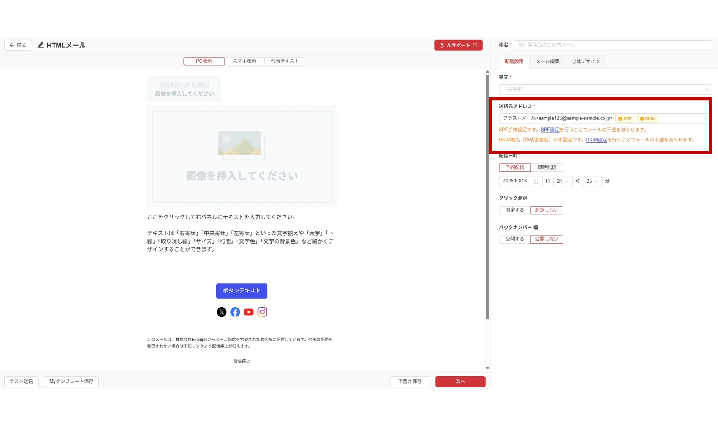The width and height of the screenshot is (718, 426).
Task: Click the バックナンバー help question mark icon
Action: [536, 227]
